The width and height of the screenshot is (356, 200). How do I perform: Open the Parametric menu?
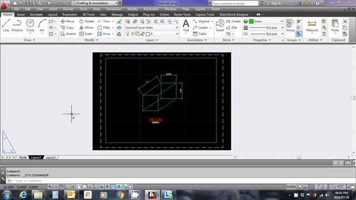(151, 9)
